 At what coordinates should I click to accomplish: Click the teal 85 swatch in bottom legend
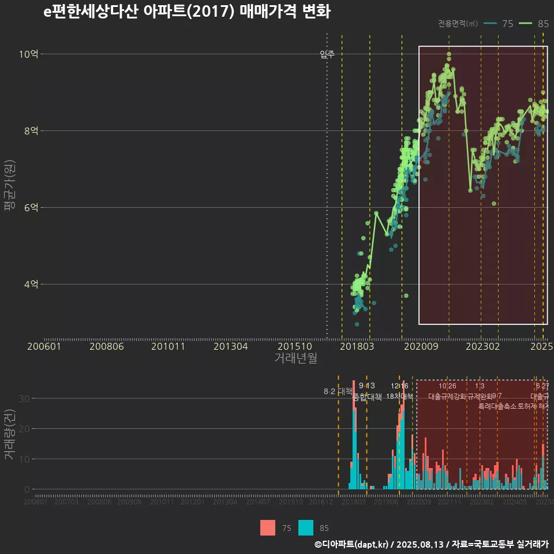coord(306,528)
